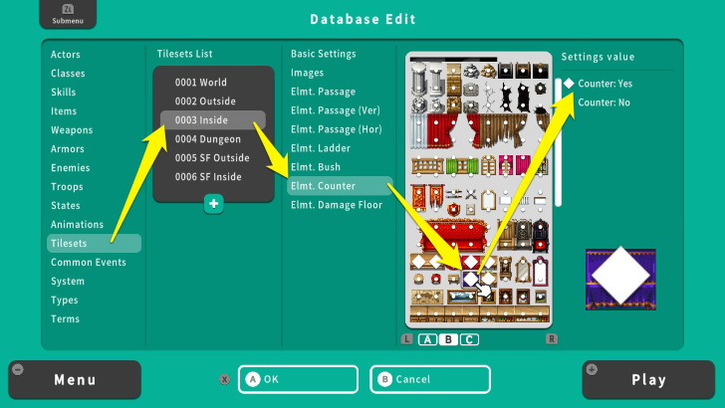Select the bookshelf row tile

480,313
